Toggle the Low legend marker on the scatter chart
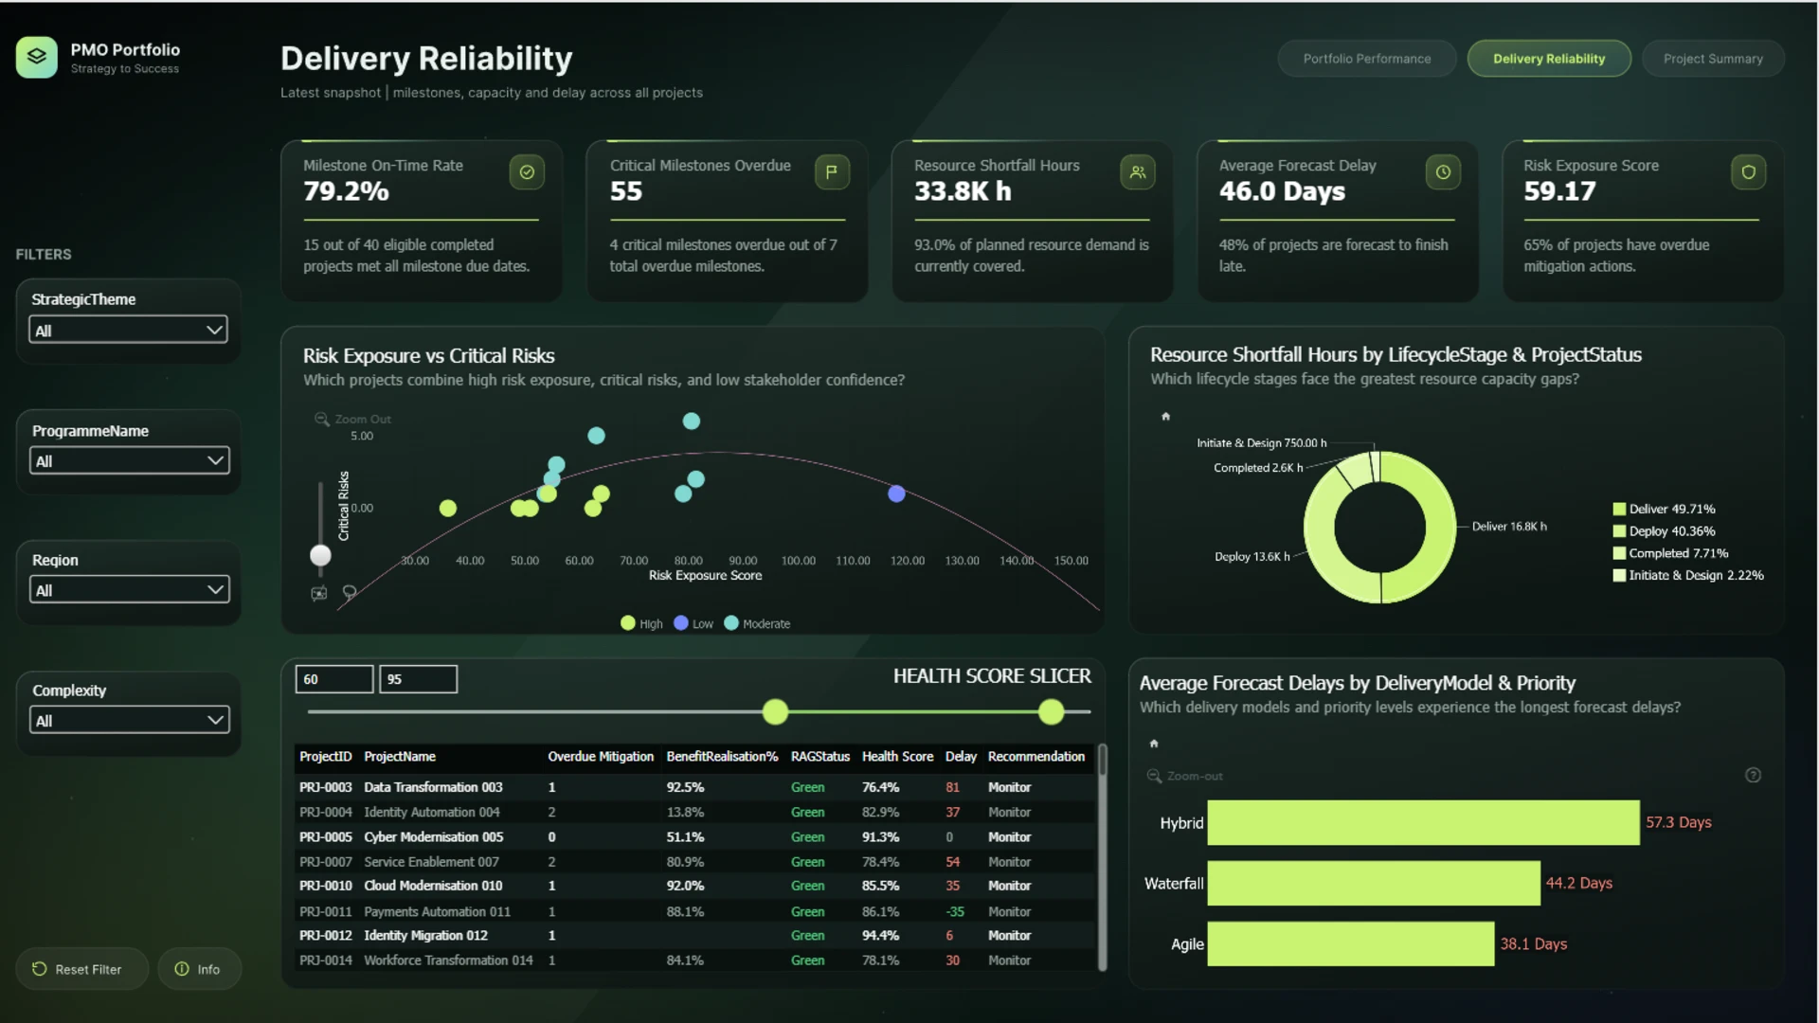The height and width of the screenshot is (1023, 1819). coord(680,623)
